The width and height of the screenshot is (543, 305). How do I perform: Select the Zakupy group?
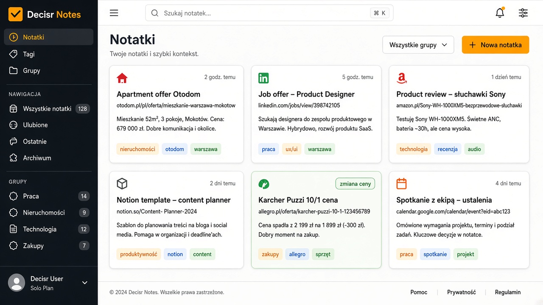[x=49, y=246]
